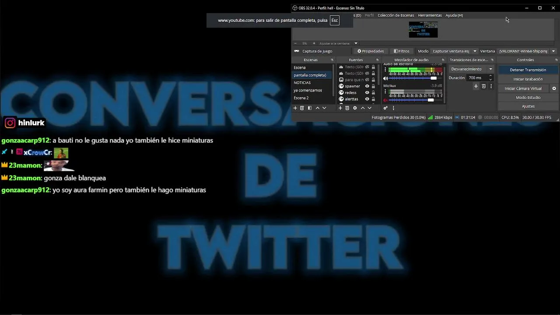The image size is (560, 315).
Task: Open scene filters icon in Escenas toolbar
Action: pyautogui.click(x=310, y=108)
